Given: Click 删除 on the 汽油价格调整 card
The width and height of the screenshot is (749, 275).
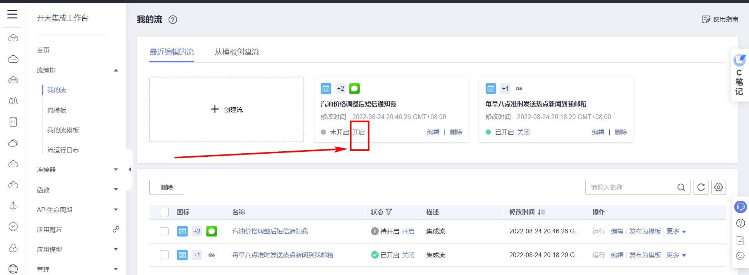Looking at the screenshot, I should tap(456, 132).
